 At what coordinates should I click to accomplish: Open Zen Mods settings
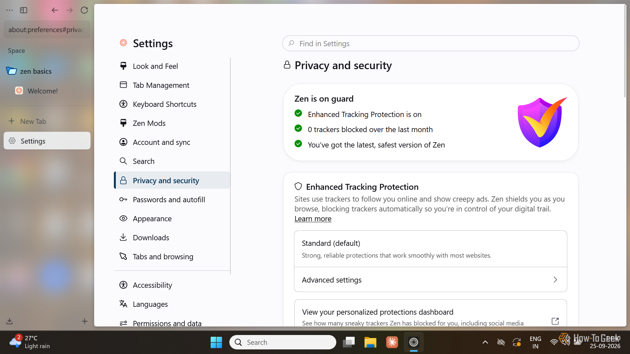click(x=172, y=123)
